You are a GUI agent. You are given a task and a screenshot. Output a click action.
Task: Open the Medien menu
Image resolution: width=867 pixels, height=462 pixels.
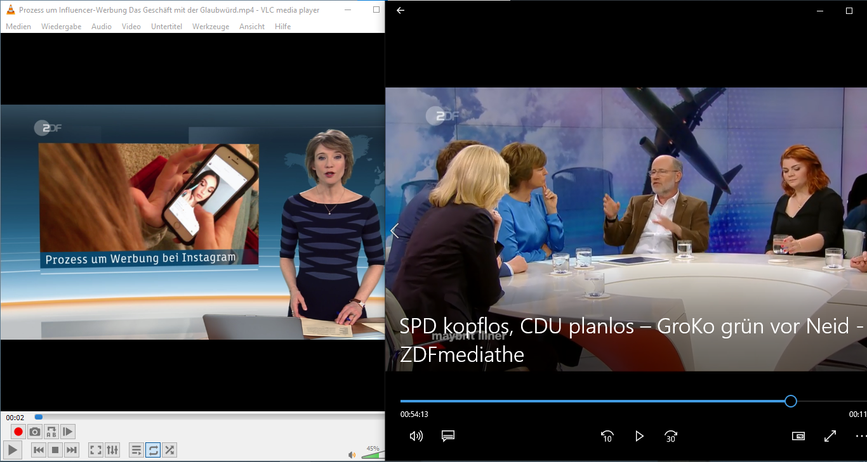18,27
